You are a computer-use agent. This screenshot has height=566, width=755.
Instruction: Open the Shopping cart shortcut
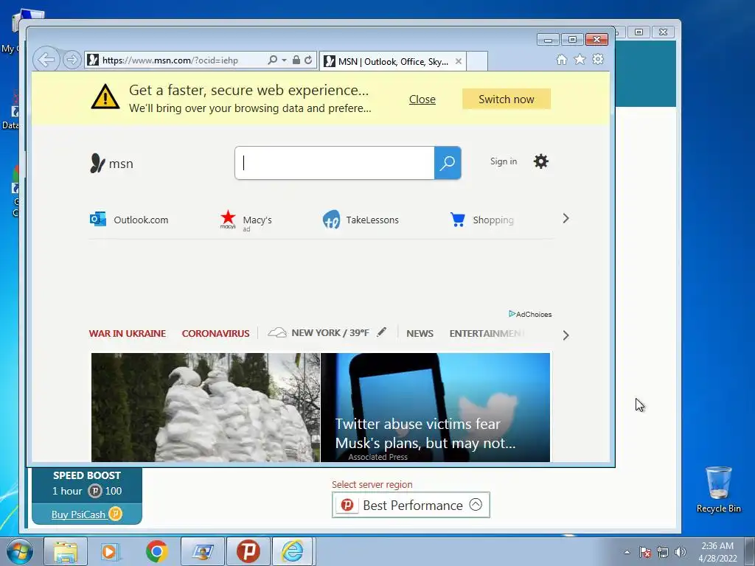[x=481, y=220]
